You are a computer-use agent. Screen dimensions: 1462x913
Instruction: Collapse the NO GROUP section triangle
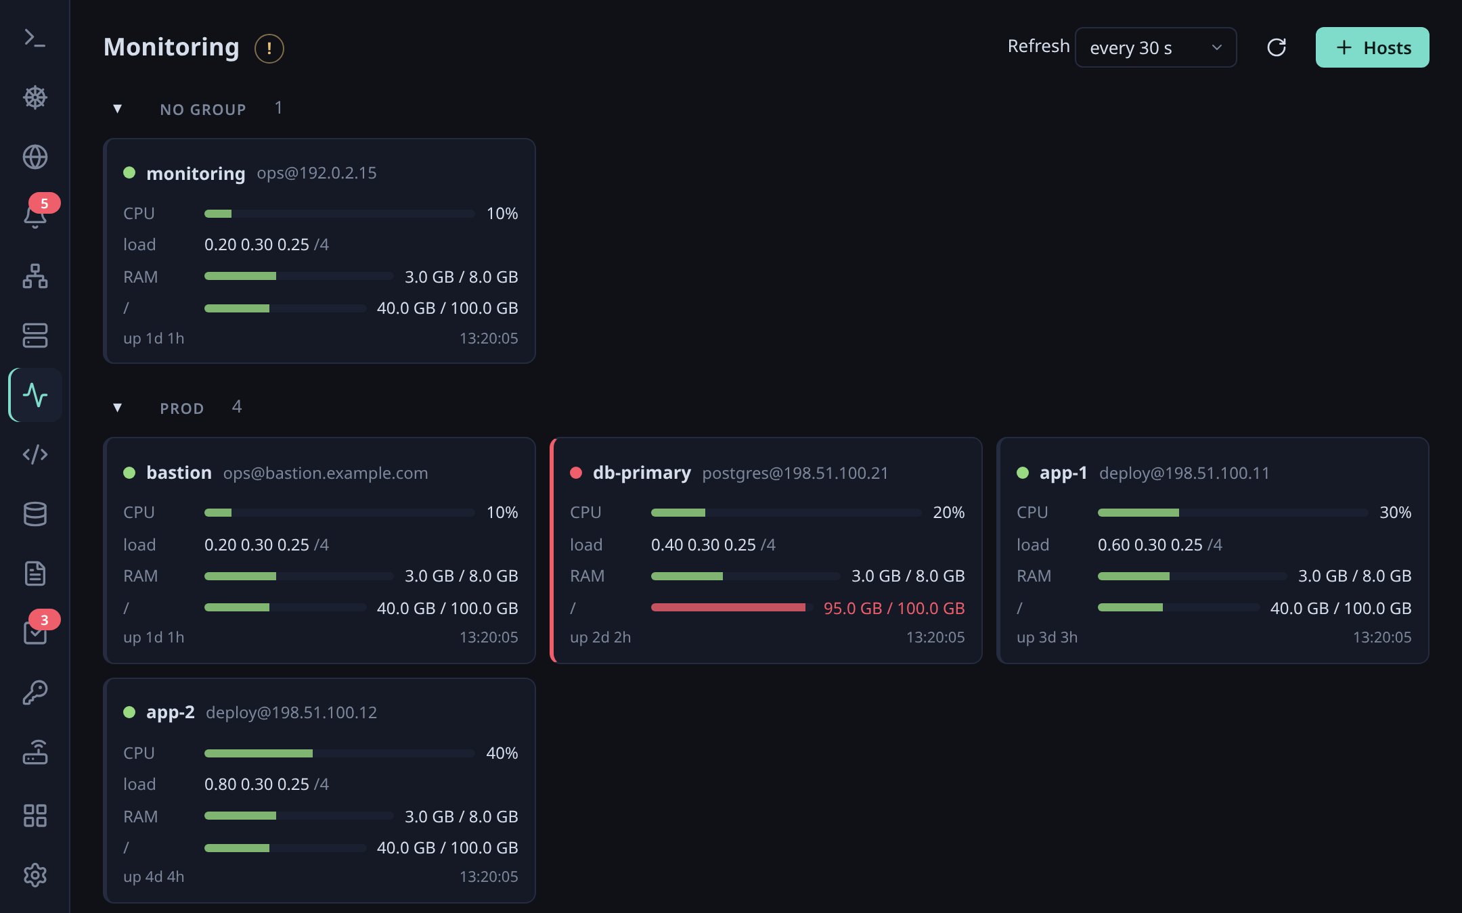[117, 109]
